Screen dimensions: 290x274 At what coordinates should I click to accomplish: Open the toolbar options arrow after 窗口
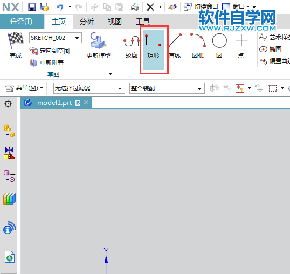click(254, 6)
